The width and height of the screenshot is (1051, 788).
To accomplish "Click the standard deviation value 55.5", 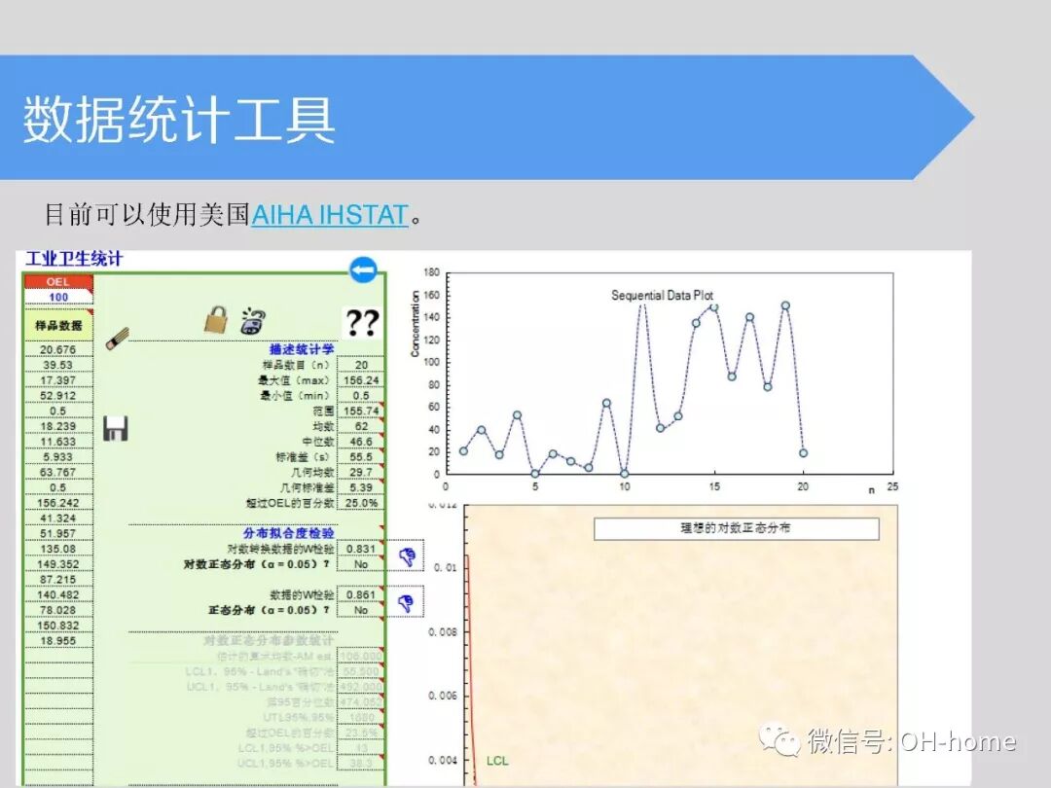I will (361, 457).
